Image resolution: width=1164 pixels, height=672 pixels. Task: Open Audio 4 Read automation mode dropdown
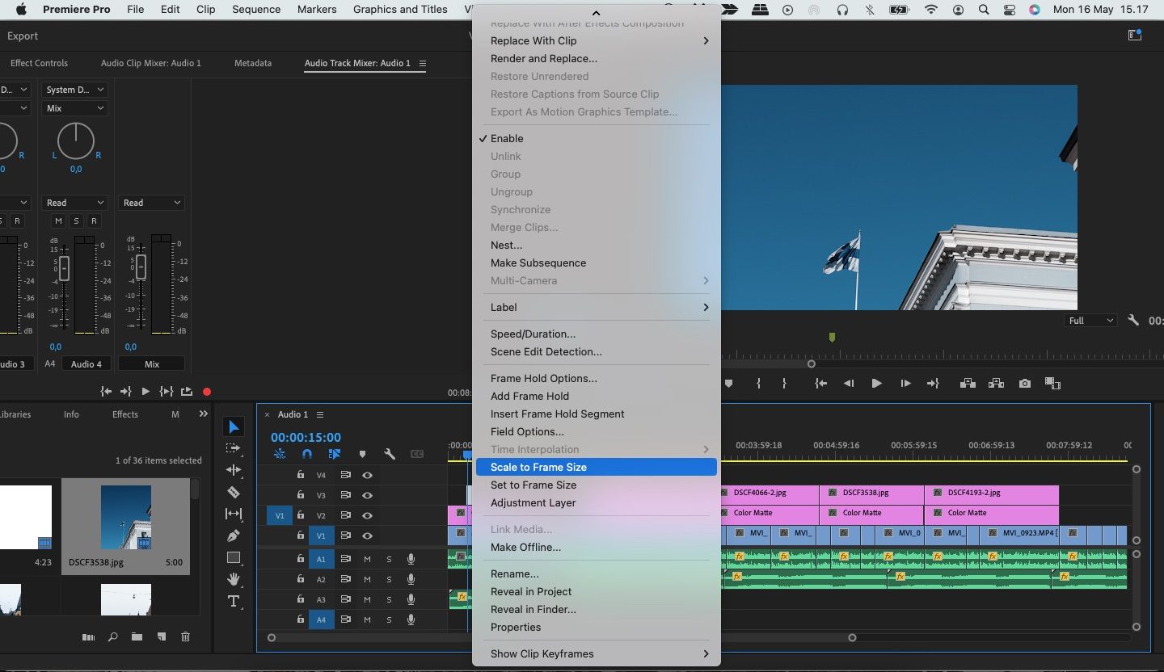coord(76,203)
